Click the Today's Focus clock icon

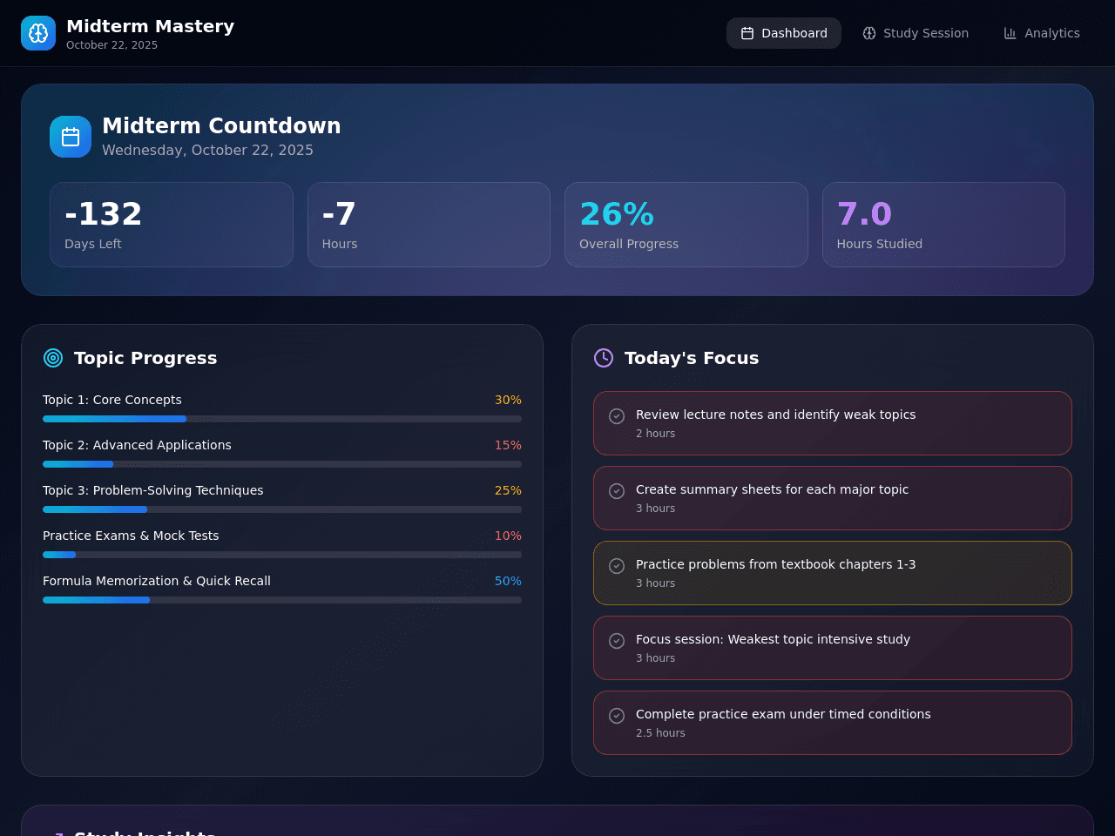[x=604, y=358]
